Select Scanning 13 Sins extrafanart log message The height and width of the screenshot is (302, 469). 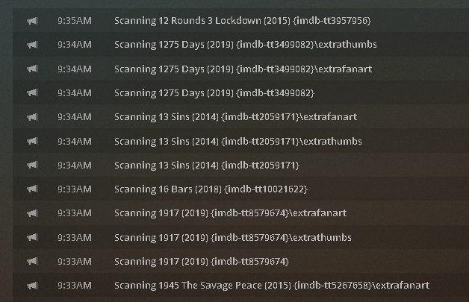tap(236, 117)
